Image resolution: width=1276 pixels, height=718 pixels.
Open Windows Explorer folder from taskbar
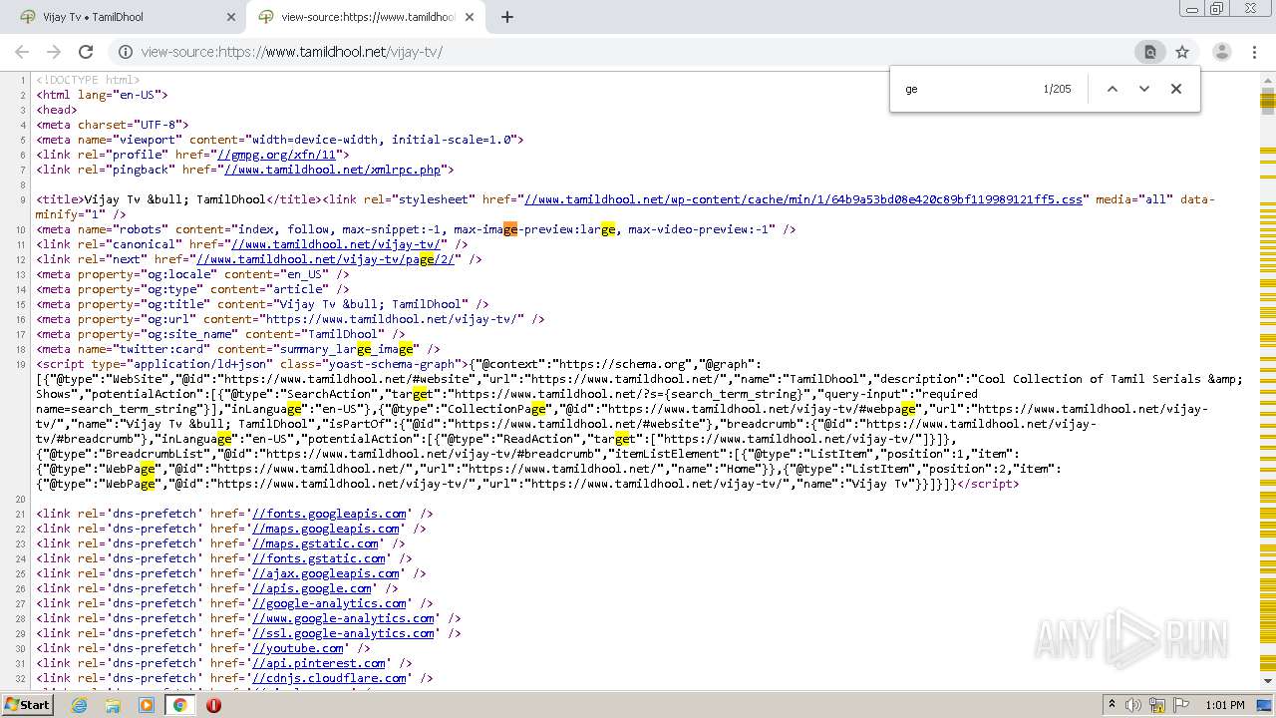click(x=113, y=705)
